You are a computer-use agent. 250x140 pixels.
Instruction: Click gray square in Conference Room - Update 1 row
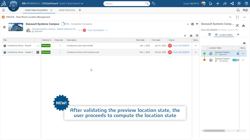[38, 52]
